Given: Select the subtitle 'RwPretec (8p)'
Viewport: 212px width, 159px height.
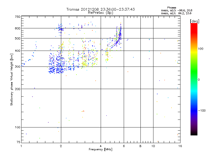Looking at the screenshot, I should (x=100, y=13).
